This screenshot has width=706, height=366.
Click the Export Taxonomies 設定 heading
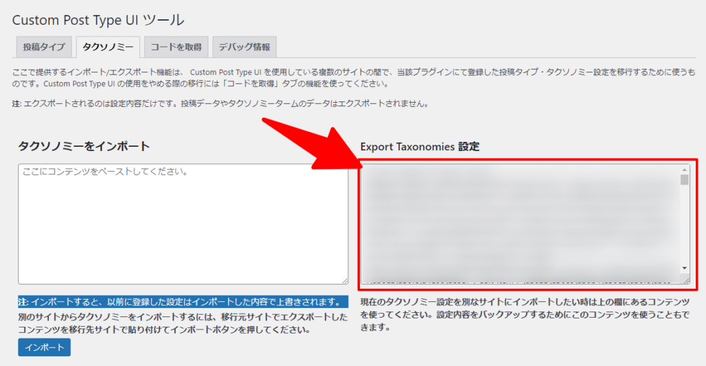point(420,147)
